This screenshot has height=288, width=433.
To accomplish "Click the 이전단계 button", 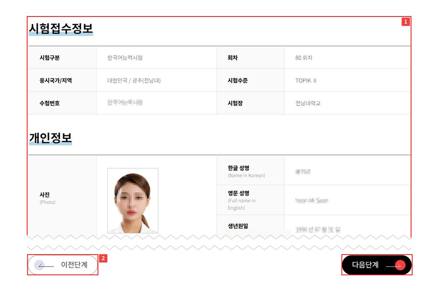I will [63, 265].
